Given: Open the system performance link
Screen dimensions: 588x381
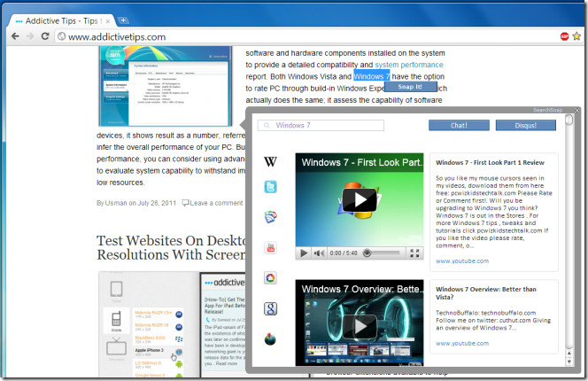Looking at the screenshot, I should [x=409, y=65].
